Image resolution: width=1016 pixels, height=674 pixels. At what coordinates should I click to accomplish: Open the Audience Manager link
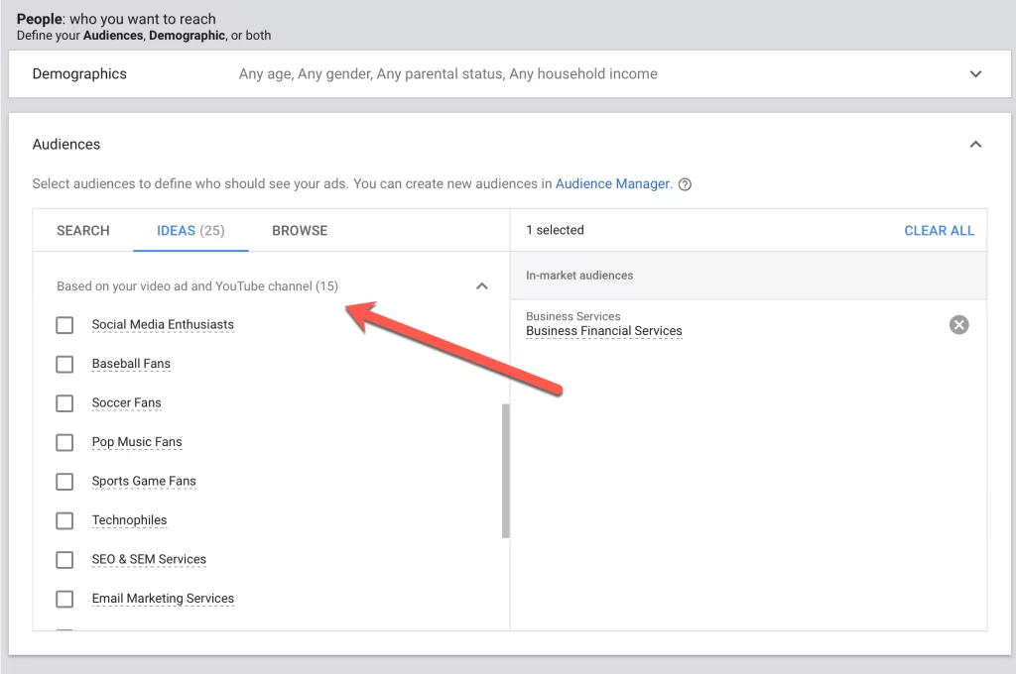[612, 184]
